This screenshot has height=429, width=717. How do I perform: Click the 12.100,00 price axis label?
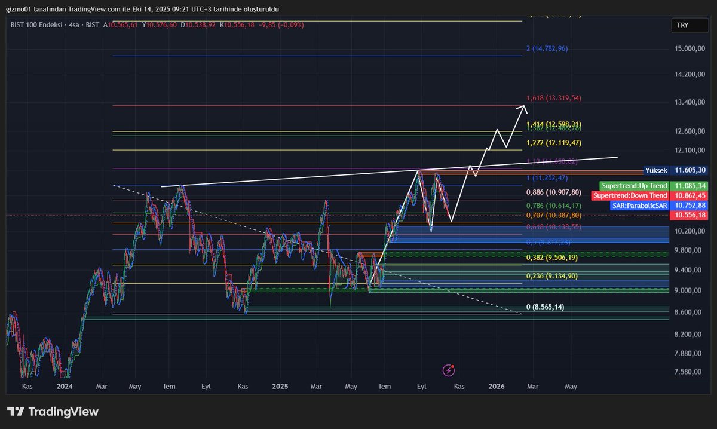pos(690,150)
